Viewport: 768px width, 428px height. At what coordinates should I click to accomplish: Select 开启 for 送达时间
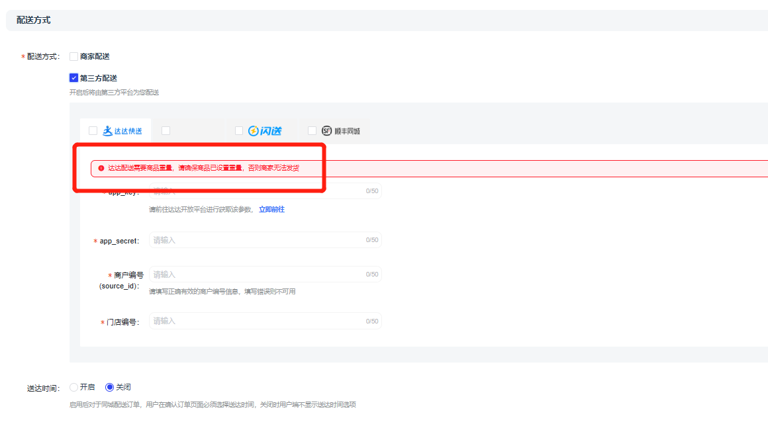coord(74,387)
